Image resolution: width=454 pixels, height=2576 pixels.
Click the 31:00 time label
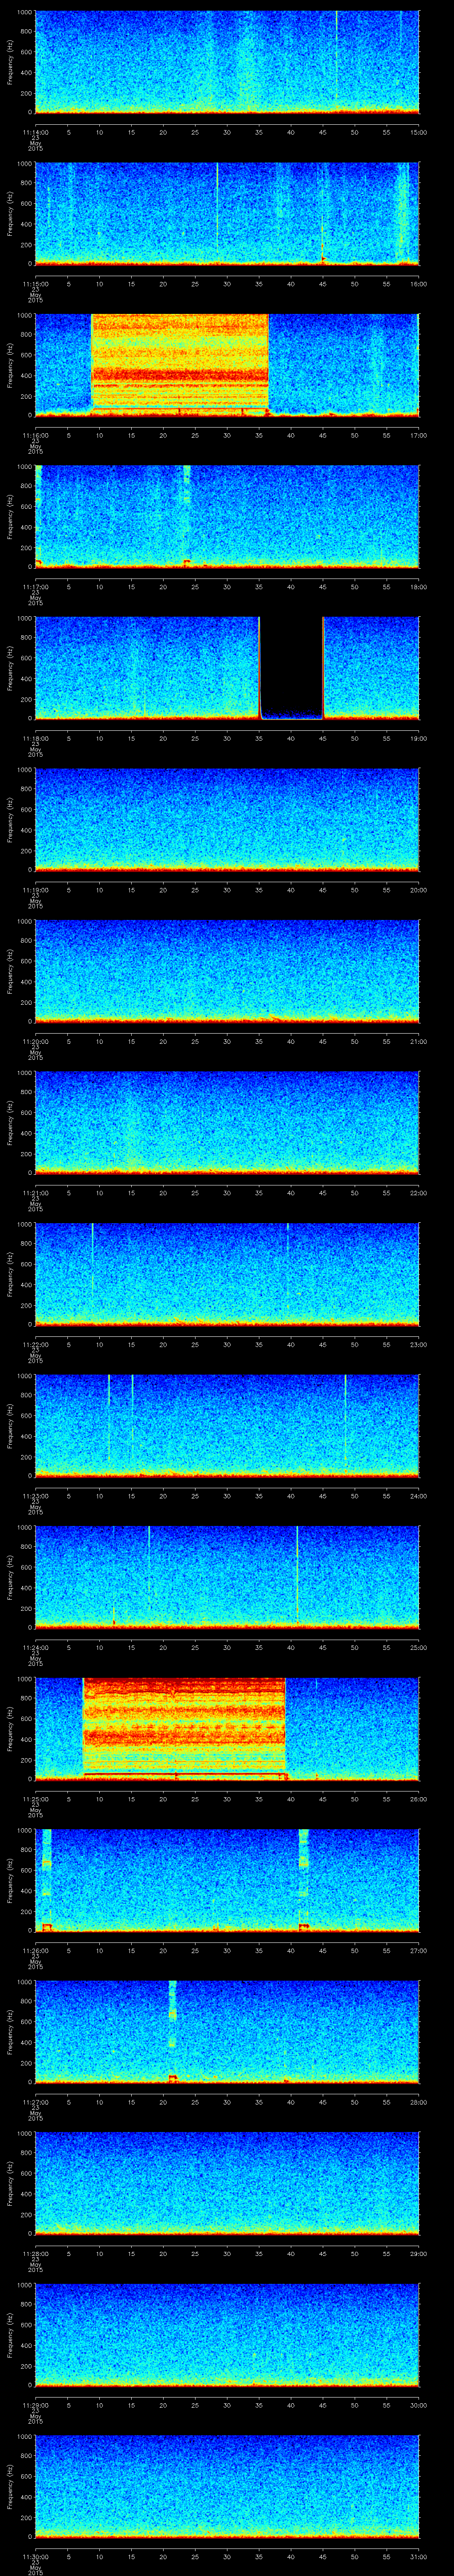419,2556
